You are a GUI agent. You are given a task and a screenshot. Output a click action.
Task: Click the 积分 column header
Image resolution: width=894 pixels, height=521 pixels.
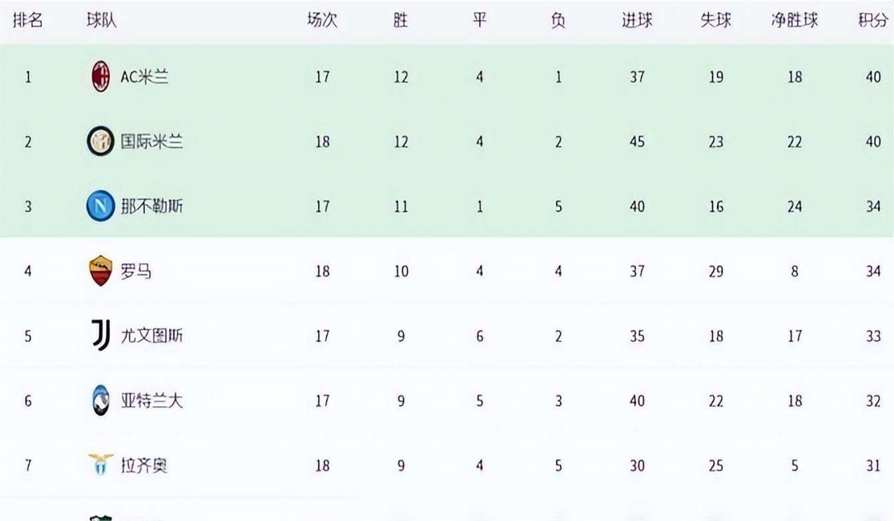pyautogui.click(x=873, y=21)
